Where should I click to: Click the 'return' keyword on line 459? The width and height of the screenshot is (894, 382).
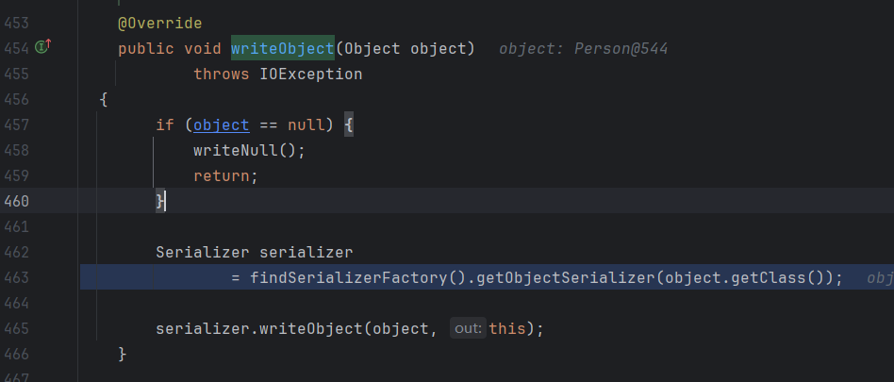pos(222,175)
